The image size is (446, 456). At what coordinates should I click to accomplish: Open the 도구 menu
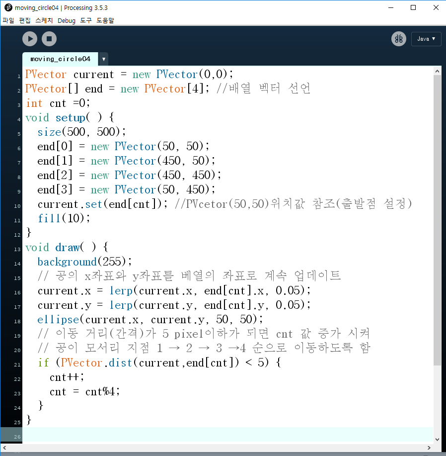86,20
